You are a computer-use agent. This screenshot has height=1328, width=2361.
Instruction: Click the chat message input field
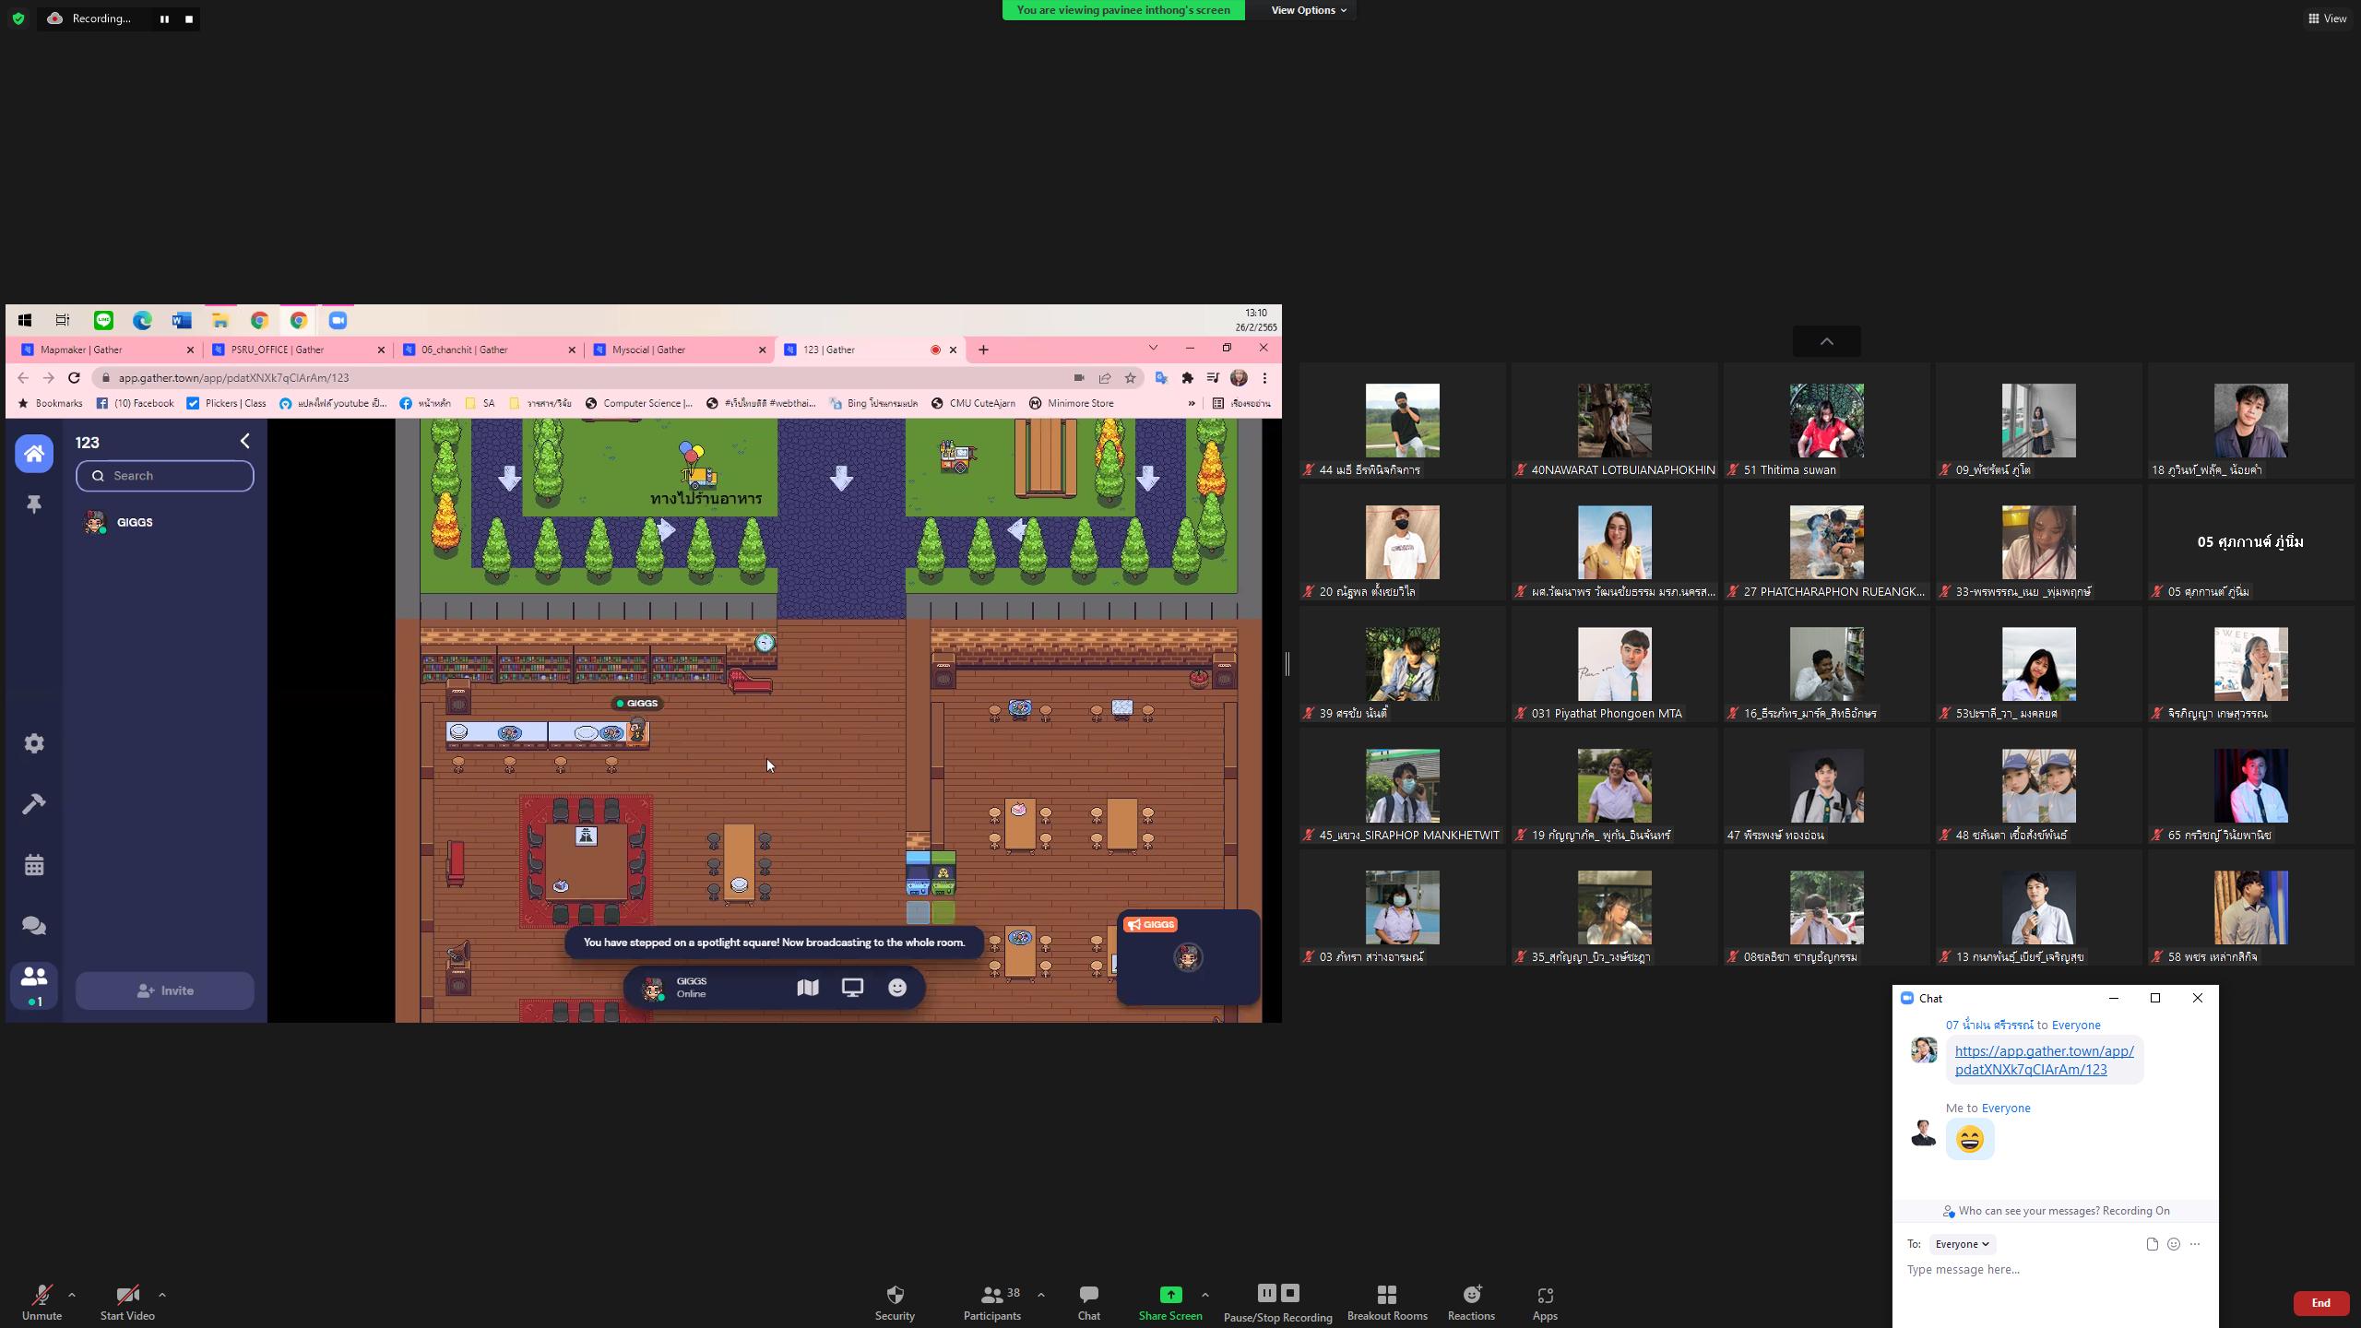pos(2055,1270)
